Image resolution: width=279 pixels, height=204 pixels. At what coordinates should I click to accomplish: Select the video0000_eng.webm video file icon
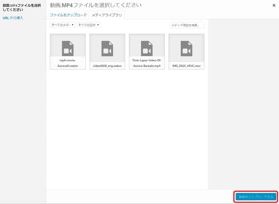pos(107,47)
